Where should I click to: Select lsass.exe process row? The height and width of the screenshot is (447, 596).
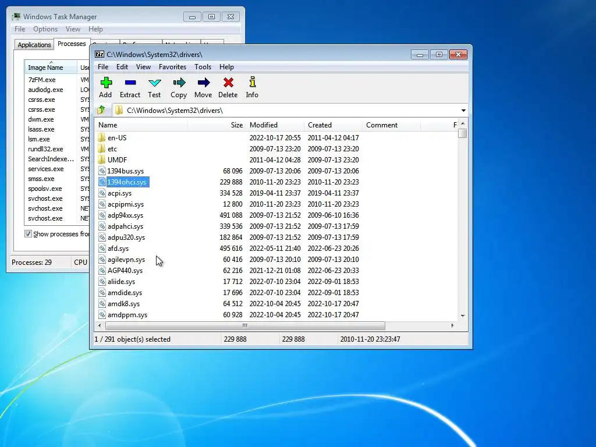tap(41, 129)
